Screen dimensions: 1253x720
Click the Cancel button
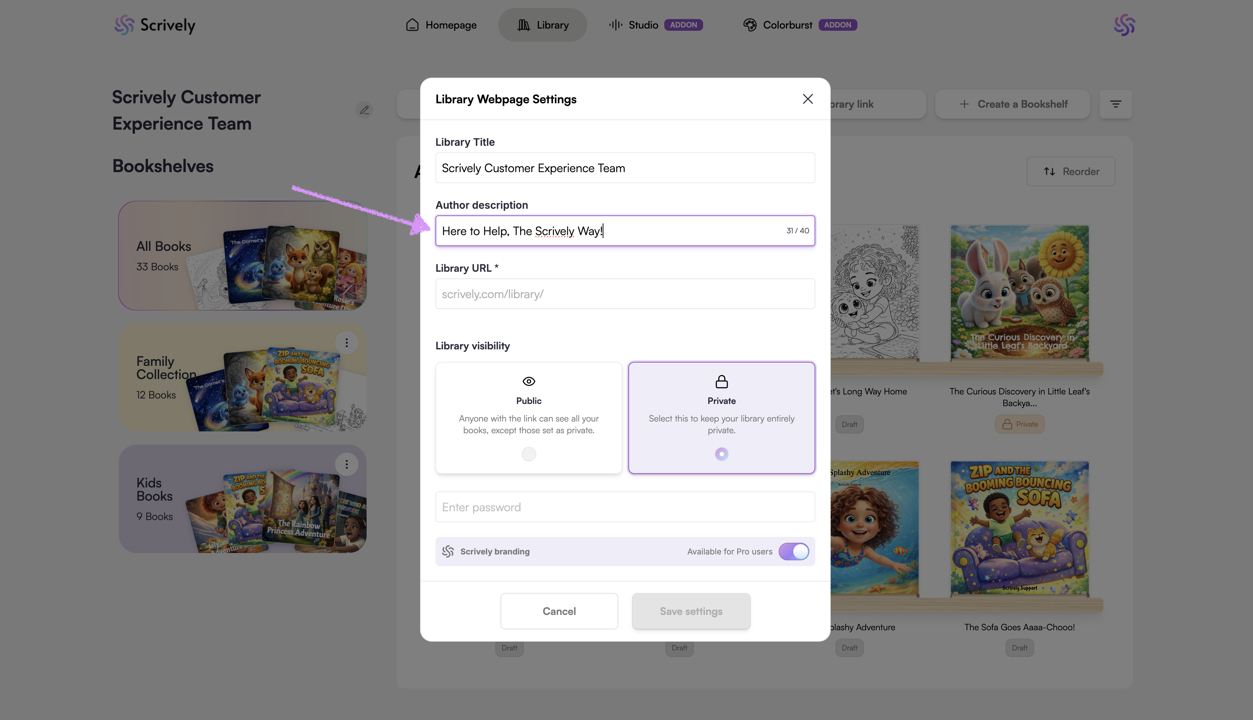tap(559, 611)
